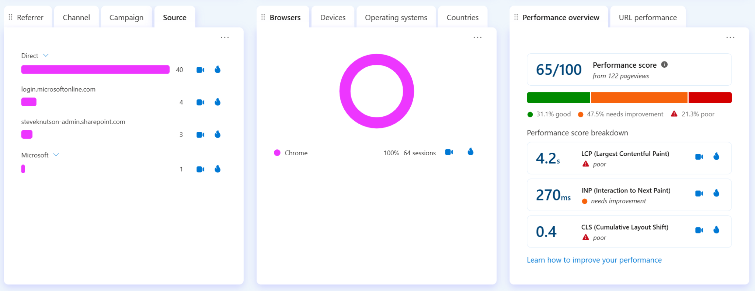Click the 64 sessions count
The image size is (755, 291).
pos(420,153)
